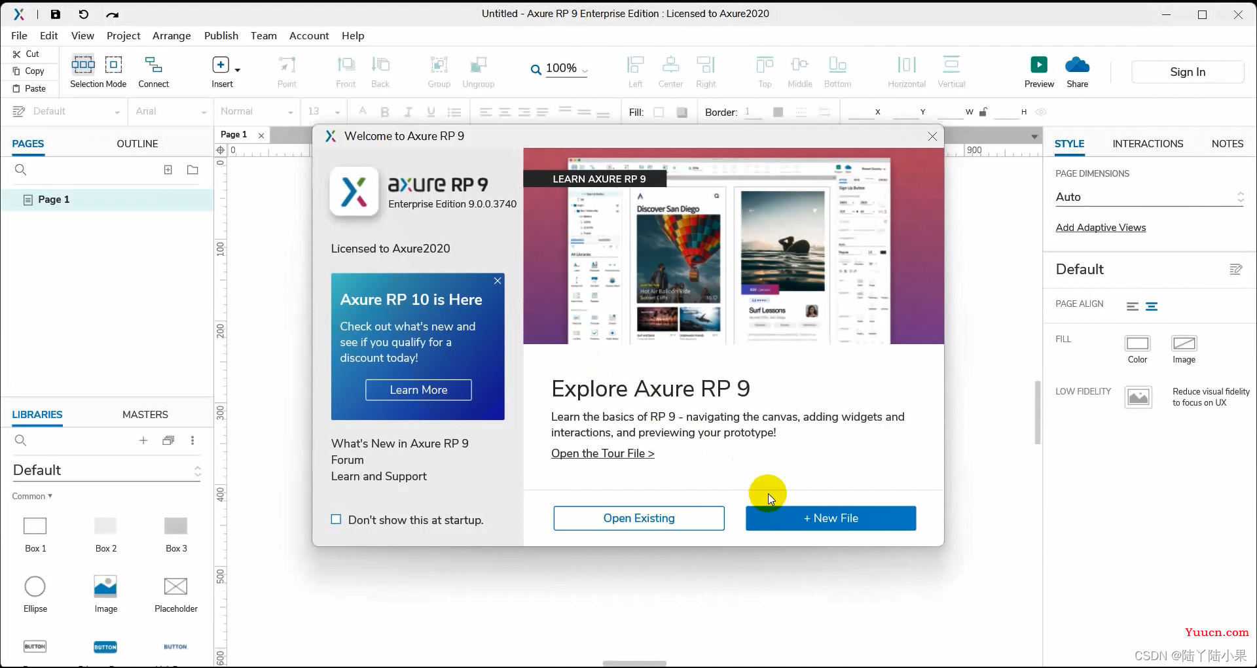Click Learn More on RP 10 banner
Screen dimensions: 1257x668
418,390
